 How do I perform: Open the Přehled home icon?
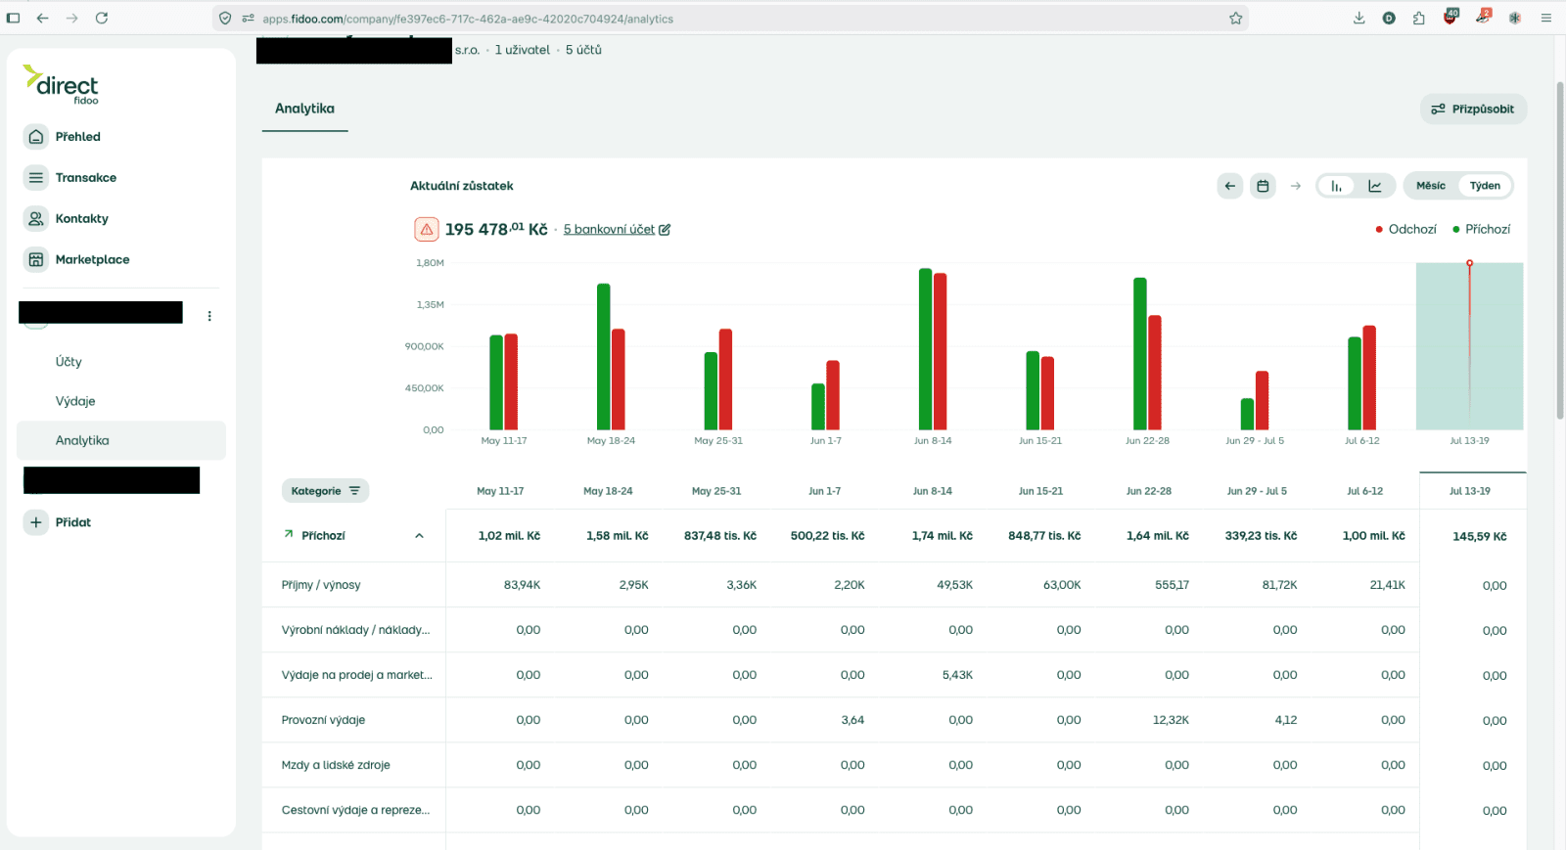point(36,137)
